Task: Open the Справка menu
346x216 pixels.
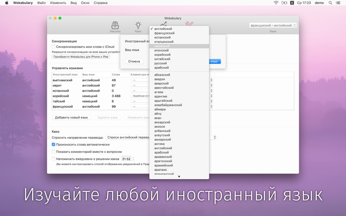Action: 100,3
